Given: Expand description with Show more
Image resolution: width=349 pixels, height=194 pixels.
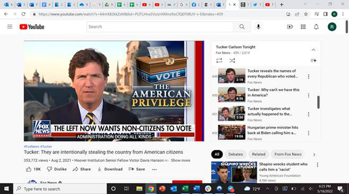Looking at the screenshot, I should pyautogui.click(x=181, y=160).
